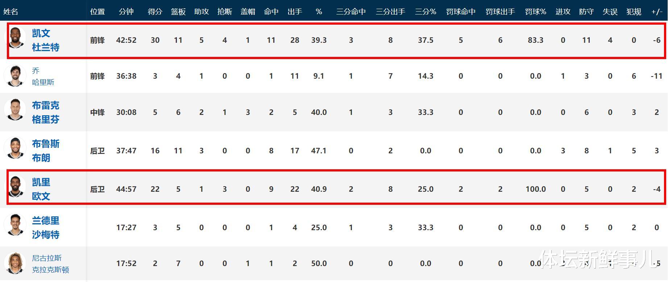668x282 pixels.
Task: Open the 尼古拉斯 克拉克斯顿 player link
Action: click(x=50, y=264)
